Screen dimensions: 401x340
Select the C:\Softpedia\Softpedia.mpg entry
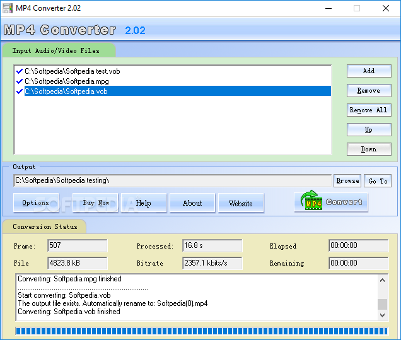pyautogui.click(x=67, y=81)
